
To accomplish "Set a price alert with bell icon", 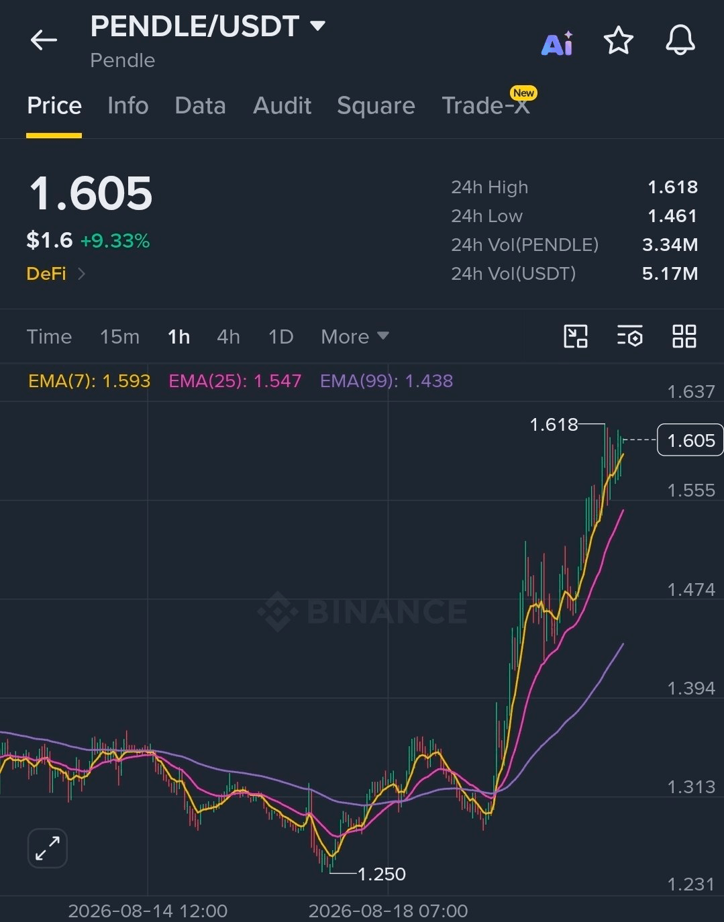I will pyautogui.click(x=680, y=41).
